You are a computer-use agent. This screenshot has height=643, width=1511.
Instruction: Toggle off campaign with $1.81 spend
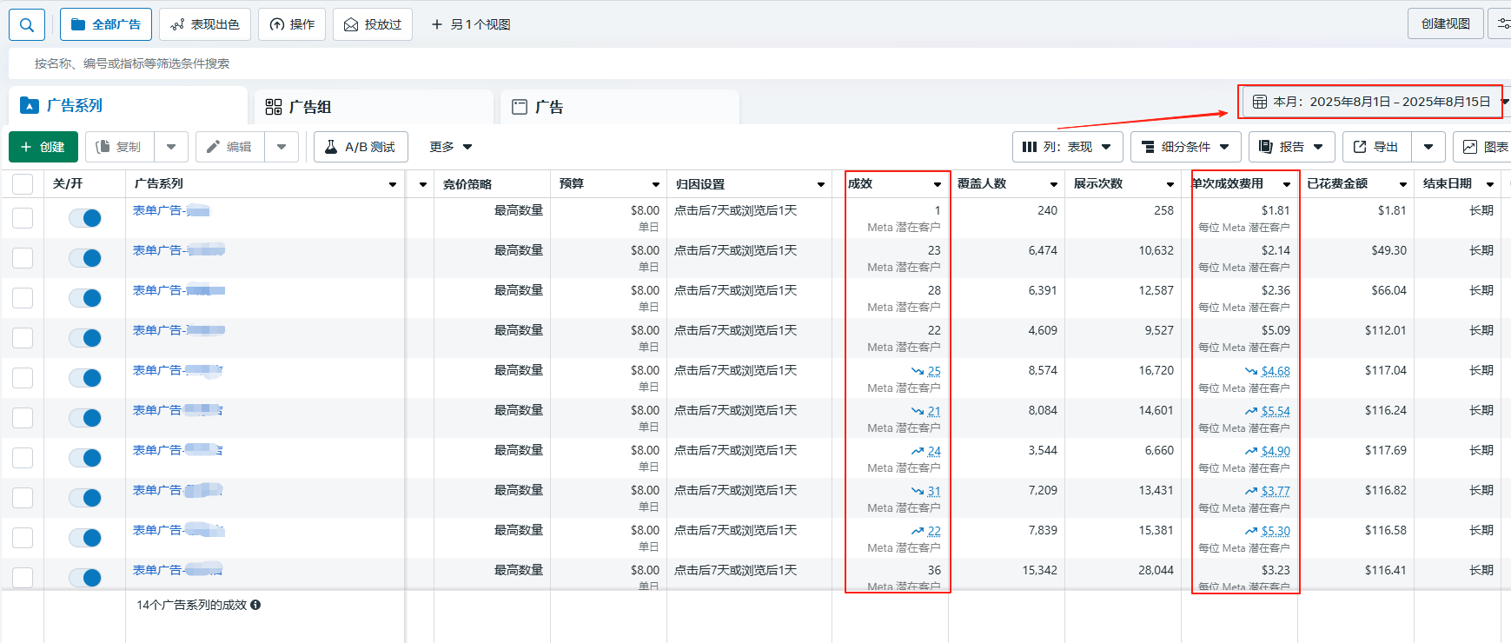click(85, 218)
